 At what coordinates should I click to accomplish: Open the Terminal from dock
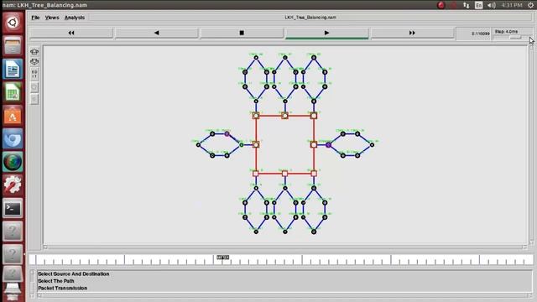tap(13, 208)
